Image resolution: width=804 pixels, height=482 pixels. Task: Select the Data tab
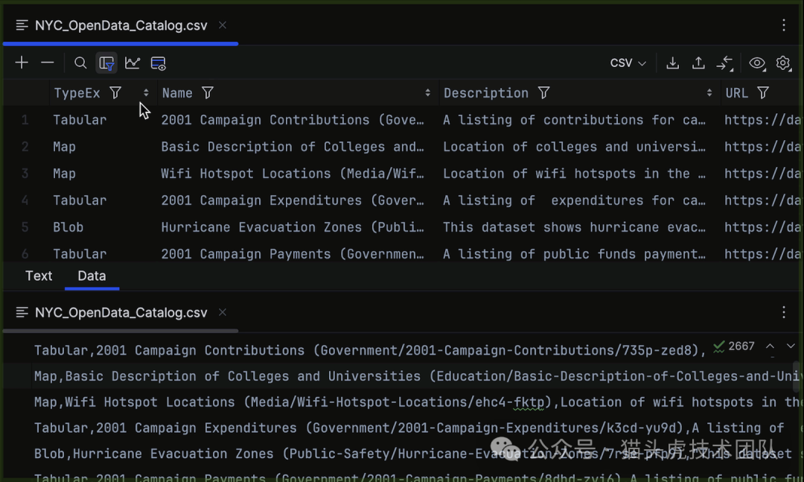pos(92,276)
